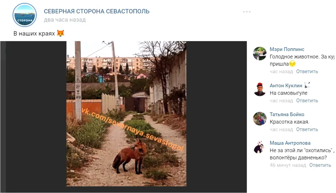Open the 'два часа назад' post timestamp

click(65, 20)
